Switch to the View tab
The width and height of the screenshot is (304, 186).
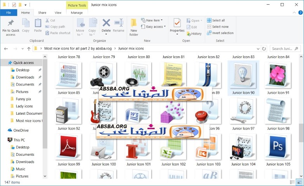pyautogui.click(x=58, y=12)
